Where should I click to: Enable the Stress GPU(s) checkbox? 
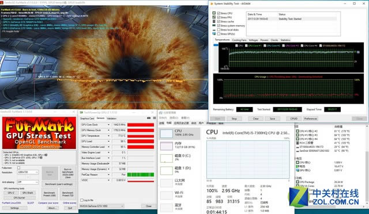click(219, 34)
